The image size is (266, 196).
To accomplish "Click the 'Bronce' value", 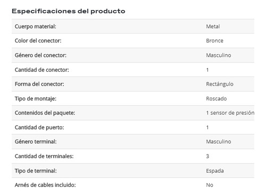I will click(214, 40).
